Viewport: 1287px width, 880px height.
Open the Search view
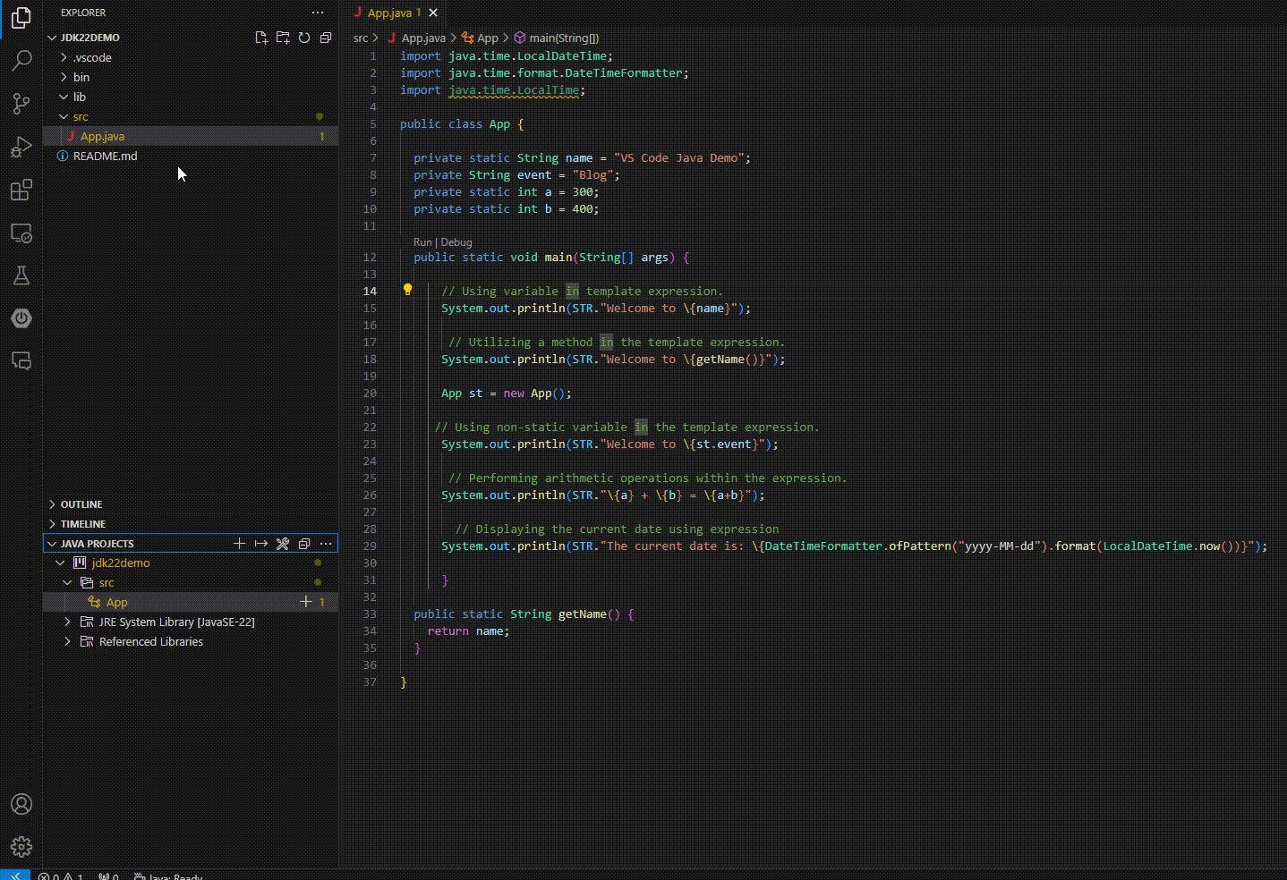21,60
